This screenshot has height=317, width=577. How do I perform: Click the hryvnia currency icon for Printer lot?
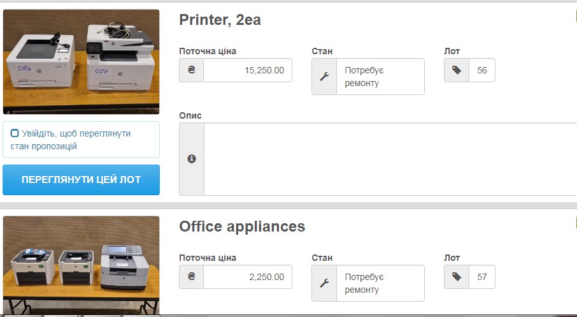[191, 70]
